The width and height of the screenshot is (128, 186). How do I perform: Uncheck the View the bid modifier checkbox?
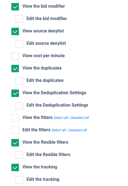coord(15,7)
